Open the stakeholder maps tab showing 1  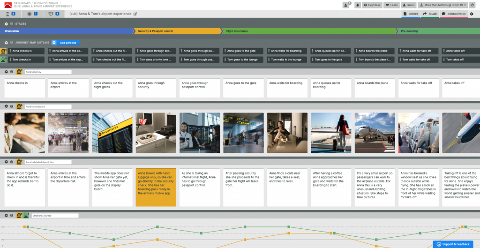(32, 14)
